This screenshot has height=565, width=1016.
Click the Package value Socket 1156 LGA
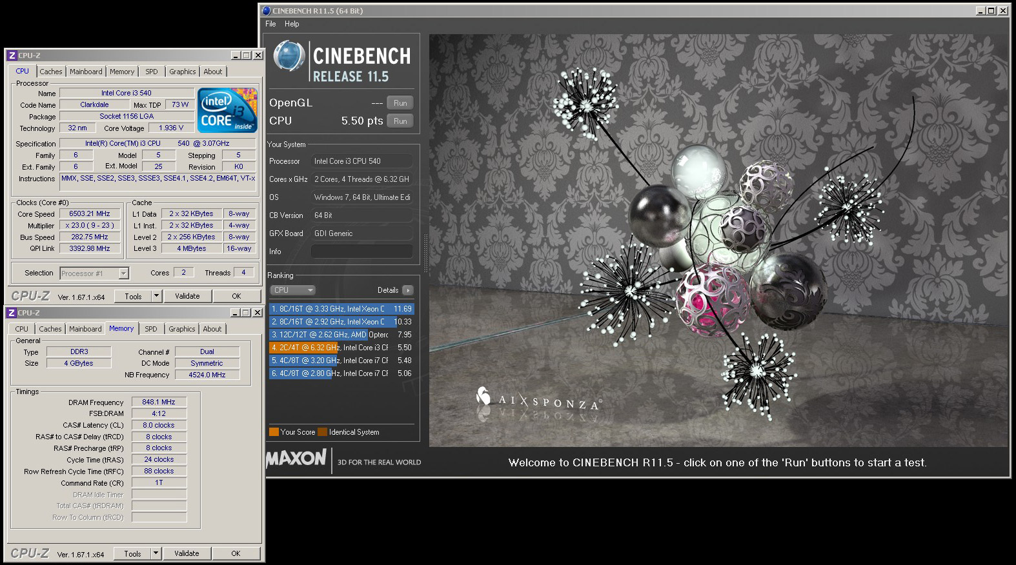(x=127, y=117)
